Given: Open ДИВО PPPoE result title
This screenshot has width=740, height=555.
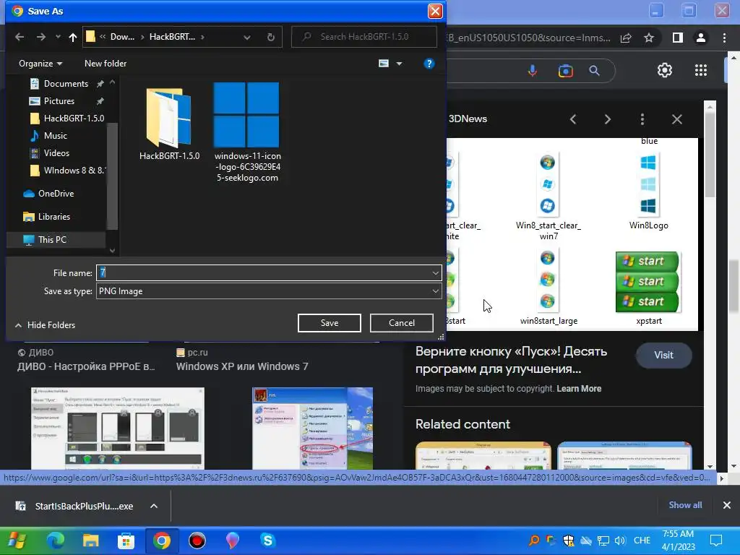Looking at the screenshot, I should [x=86, y=366].
